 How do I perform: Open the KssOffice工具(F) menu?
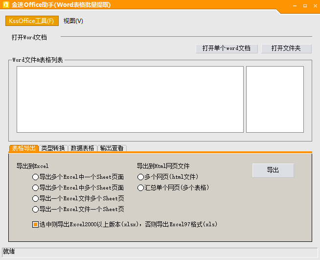[x=32, y=21]
